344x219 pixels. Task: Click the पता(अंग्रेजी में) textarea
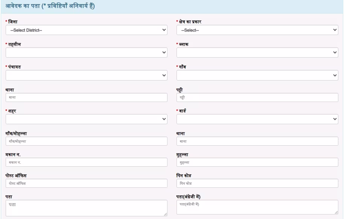click(257, 207)
